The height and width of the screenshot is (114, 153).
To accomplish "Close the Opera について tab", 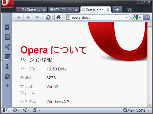I will 108,10.
